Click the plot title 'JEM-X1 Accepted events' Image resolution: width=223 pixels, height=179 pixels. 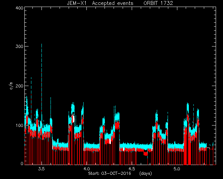pos(100,3)
